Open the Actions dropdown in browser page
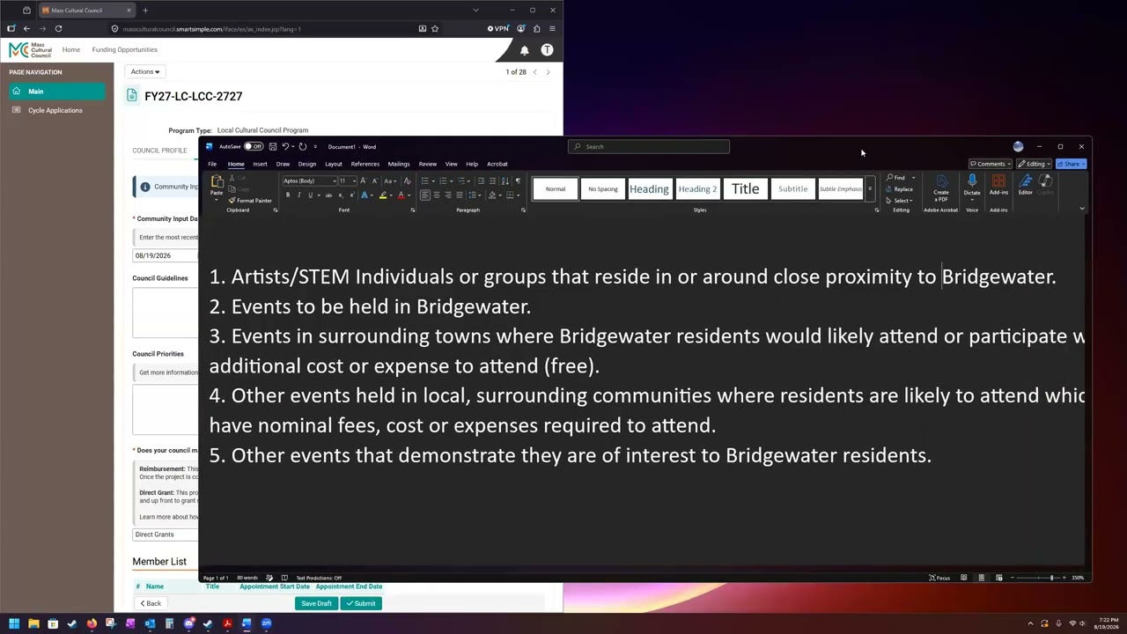The height and width of the screenshot is (634, 1127). 145,71
